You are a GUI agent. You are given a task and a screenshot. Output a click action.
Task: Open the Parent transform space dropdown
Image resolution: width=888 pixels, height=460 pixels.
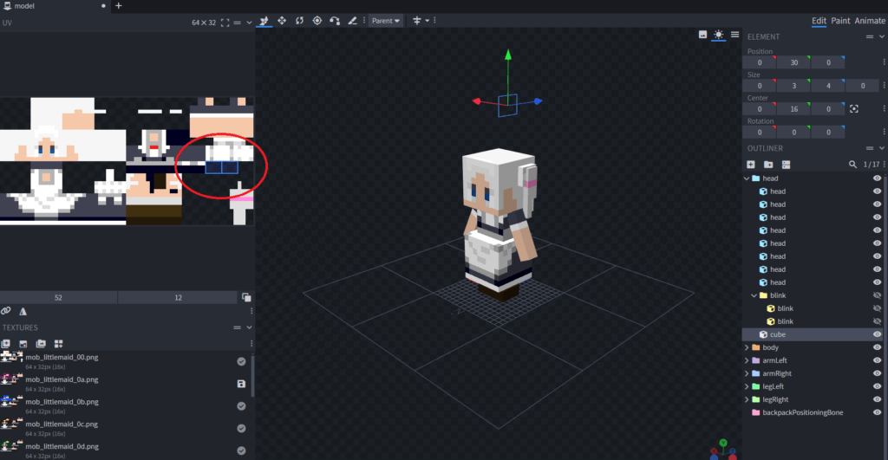(386, 21)
